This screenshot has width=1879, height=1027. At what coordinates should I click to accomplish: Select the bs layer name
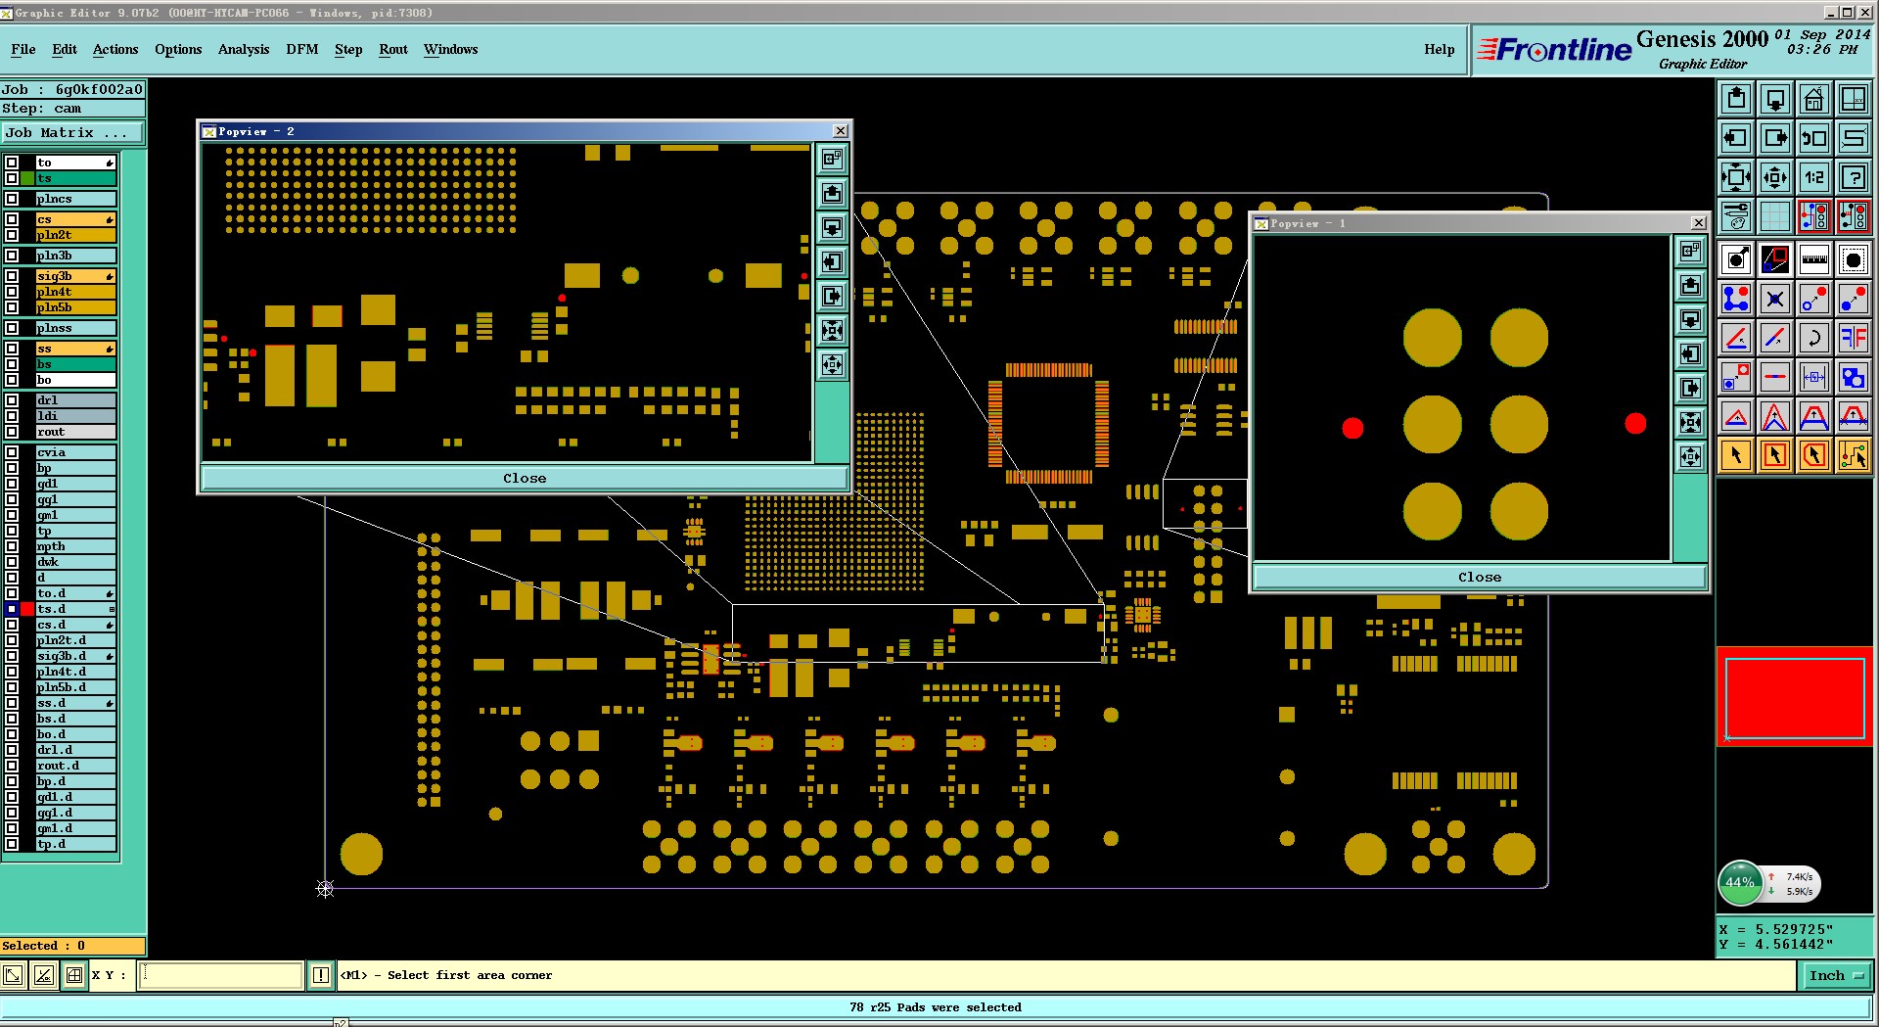(75, 364)
